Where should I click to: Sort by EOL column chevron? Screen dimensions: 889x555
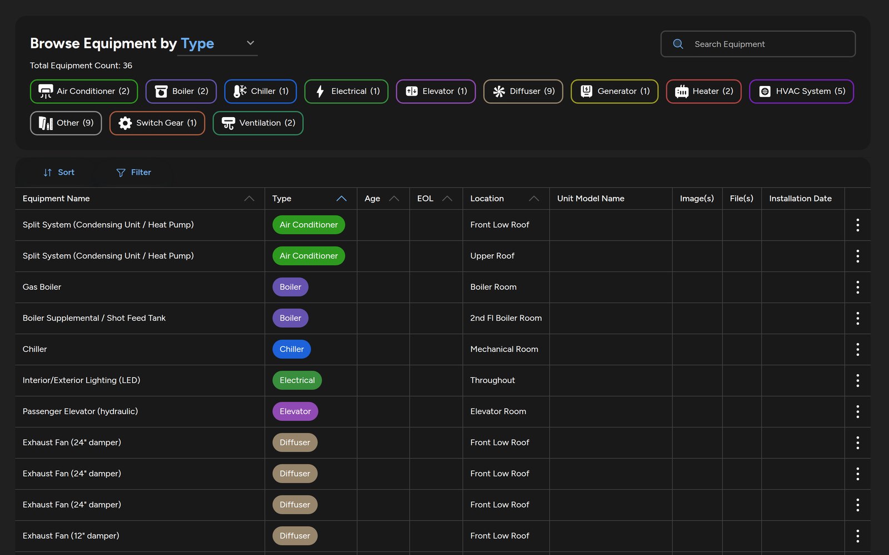click(x=447, y=199)
